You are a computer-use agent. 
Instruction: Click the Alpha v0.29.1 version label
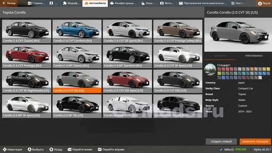pos(262,150)
